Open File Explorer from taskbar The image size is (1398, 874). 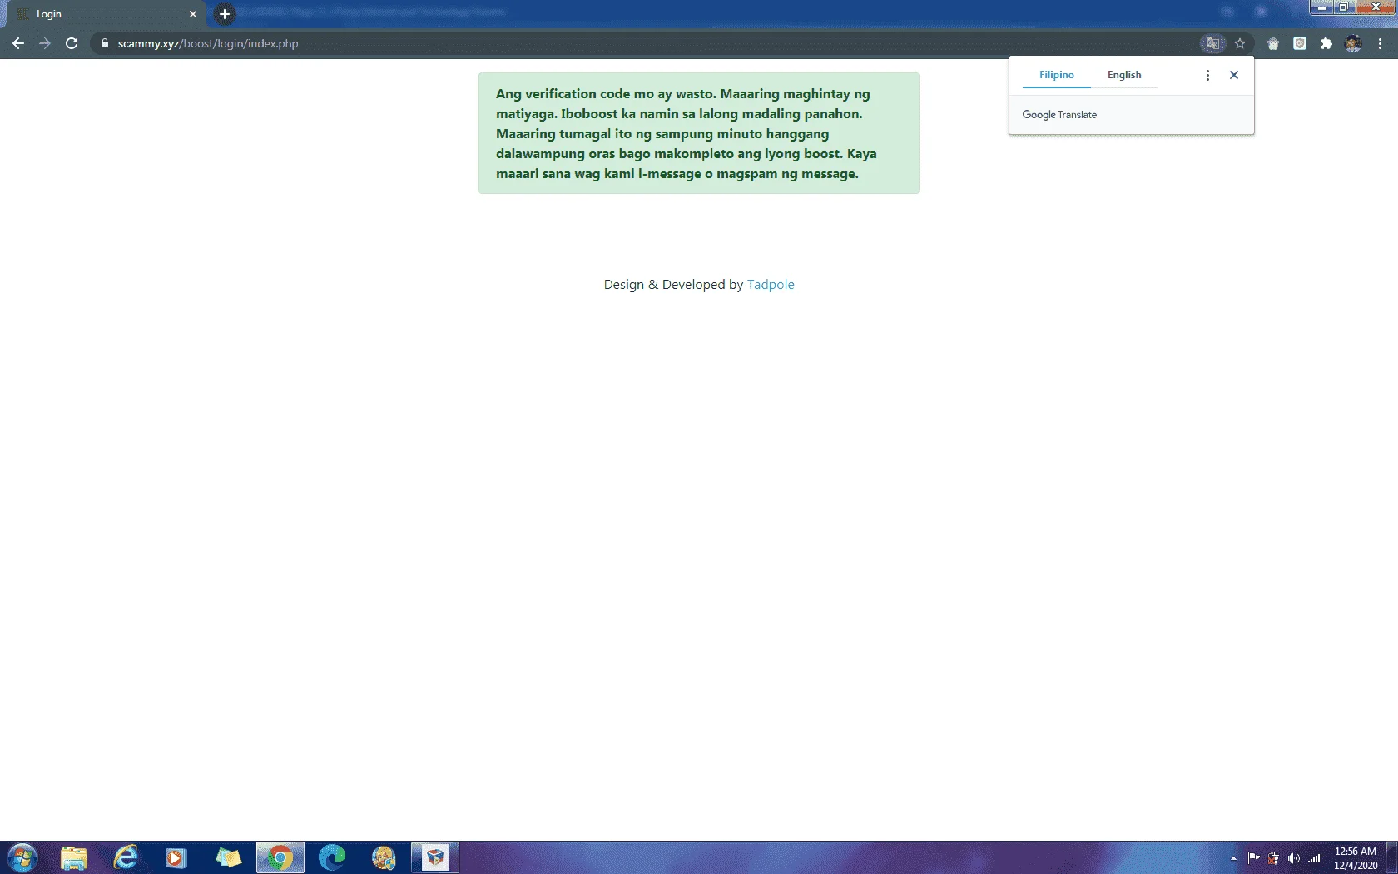(x=73, y=857)
